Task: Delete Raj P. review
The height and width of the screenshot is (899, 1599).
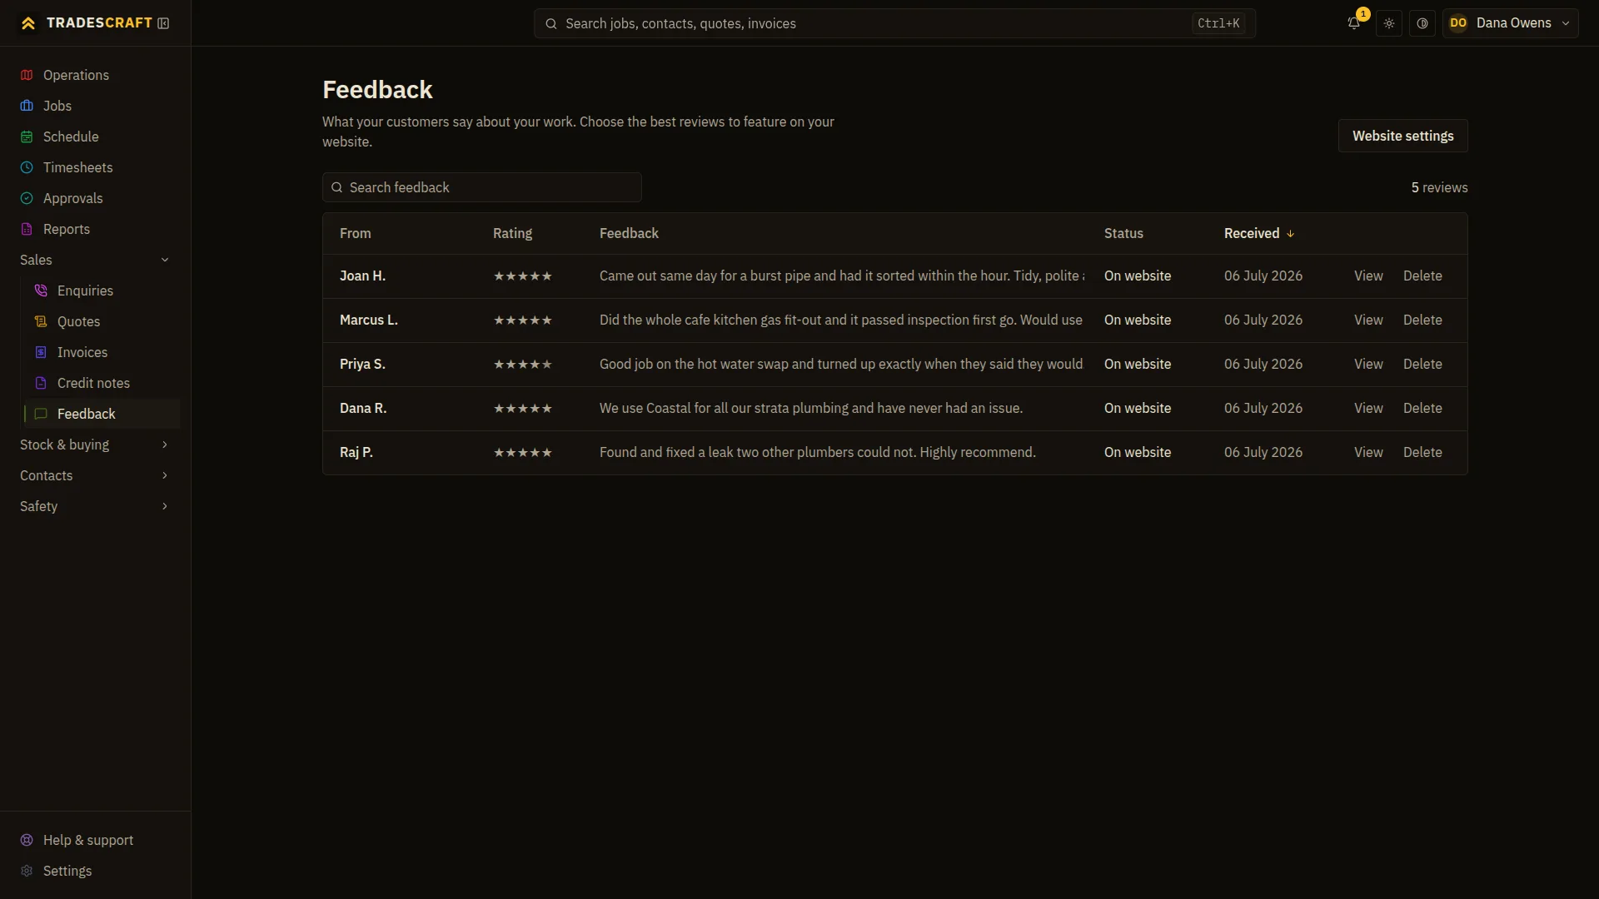Action: 1422,452
